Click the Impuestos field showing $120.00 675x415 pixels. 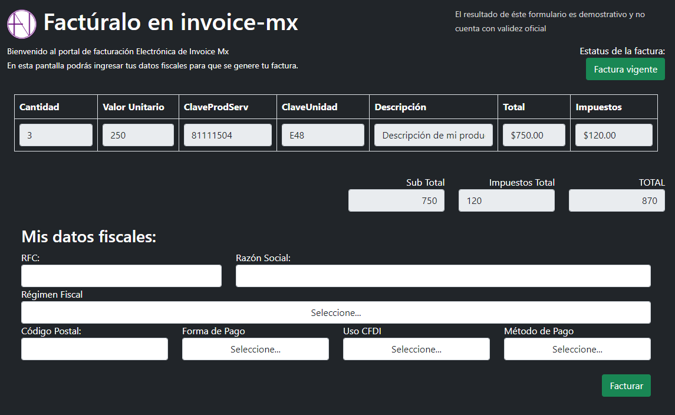[614, 135]
